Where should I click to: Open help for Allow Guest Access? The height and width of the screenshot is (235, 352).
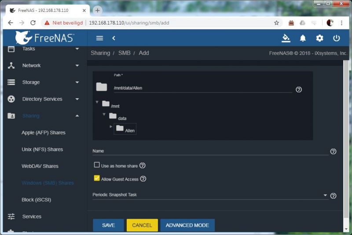(x=143, y=178)
